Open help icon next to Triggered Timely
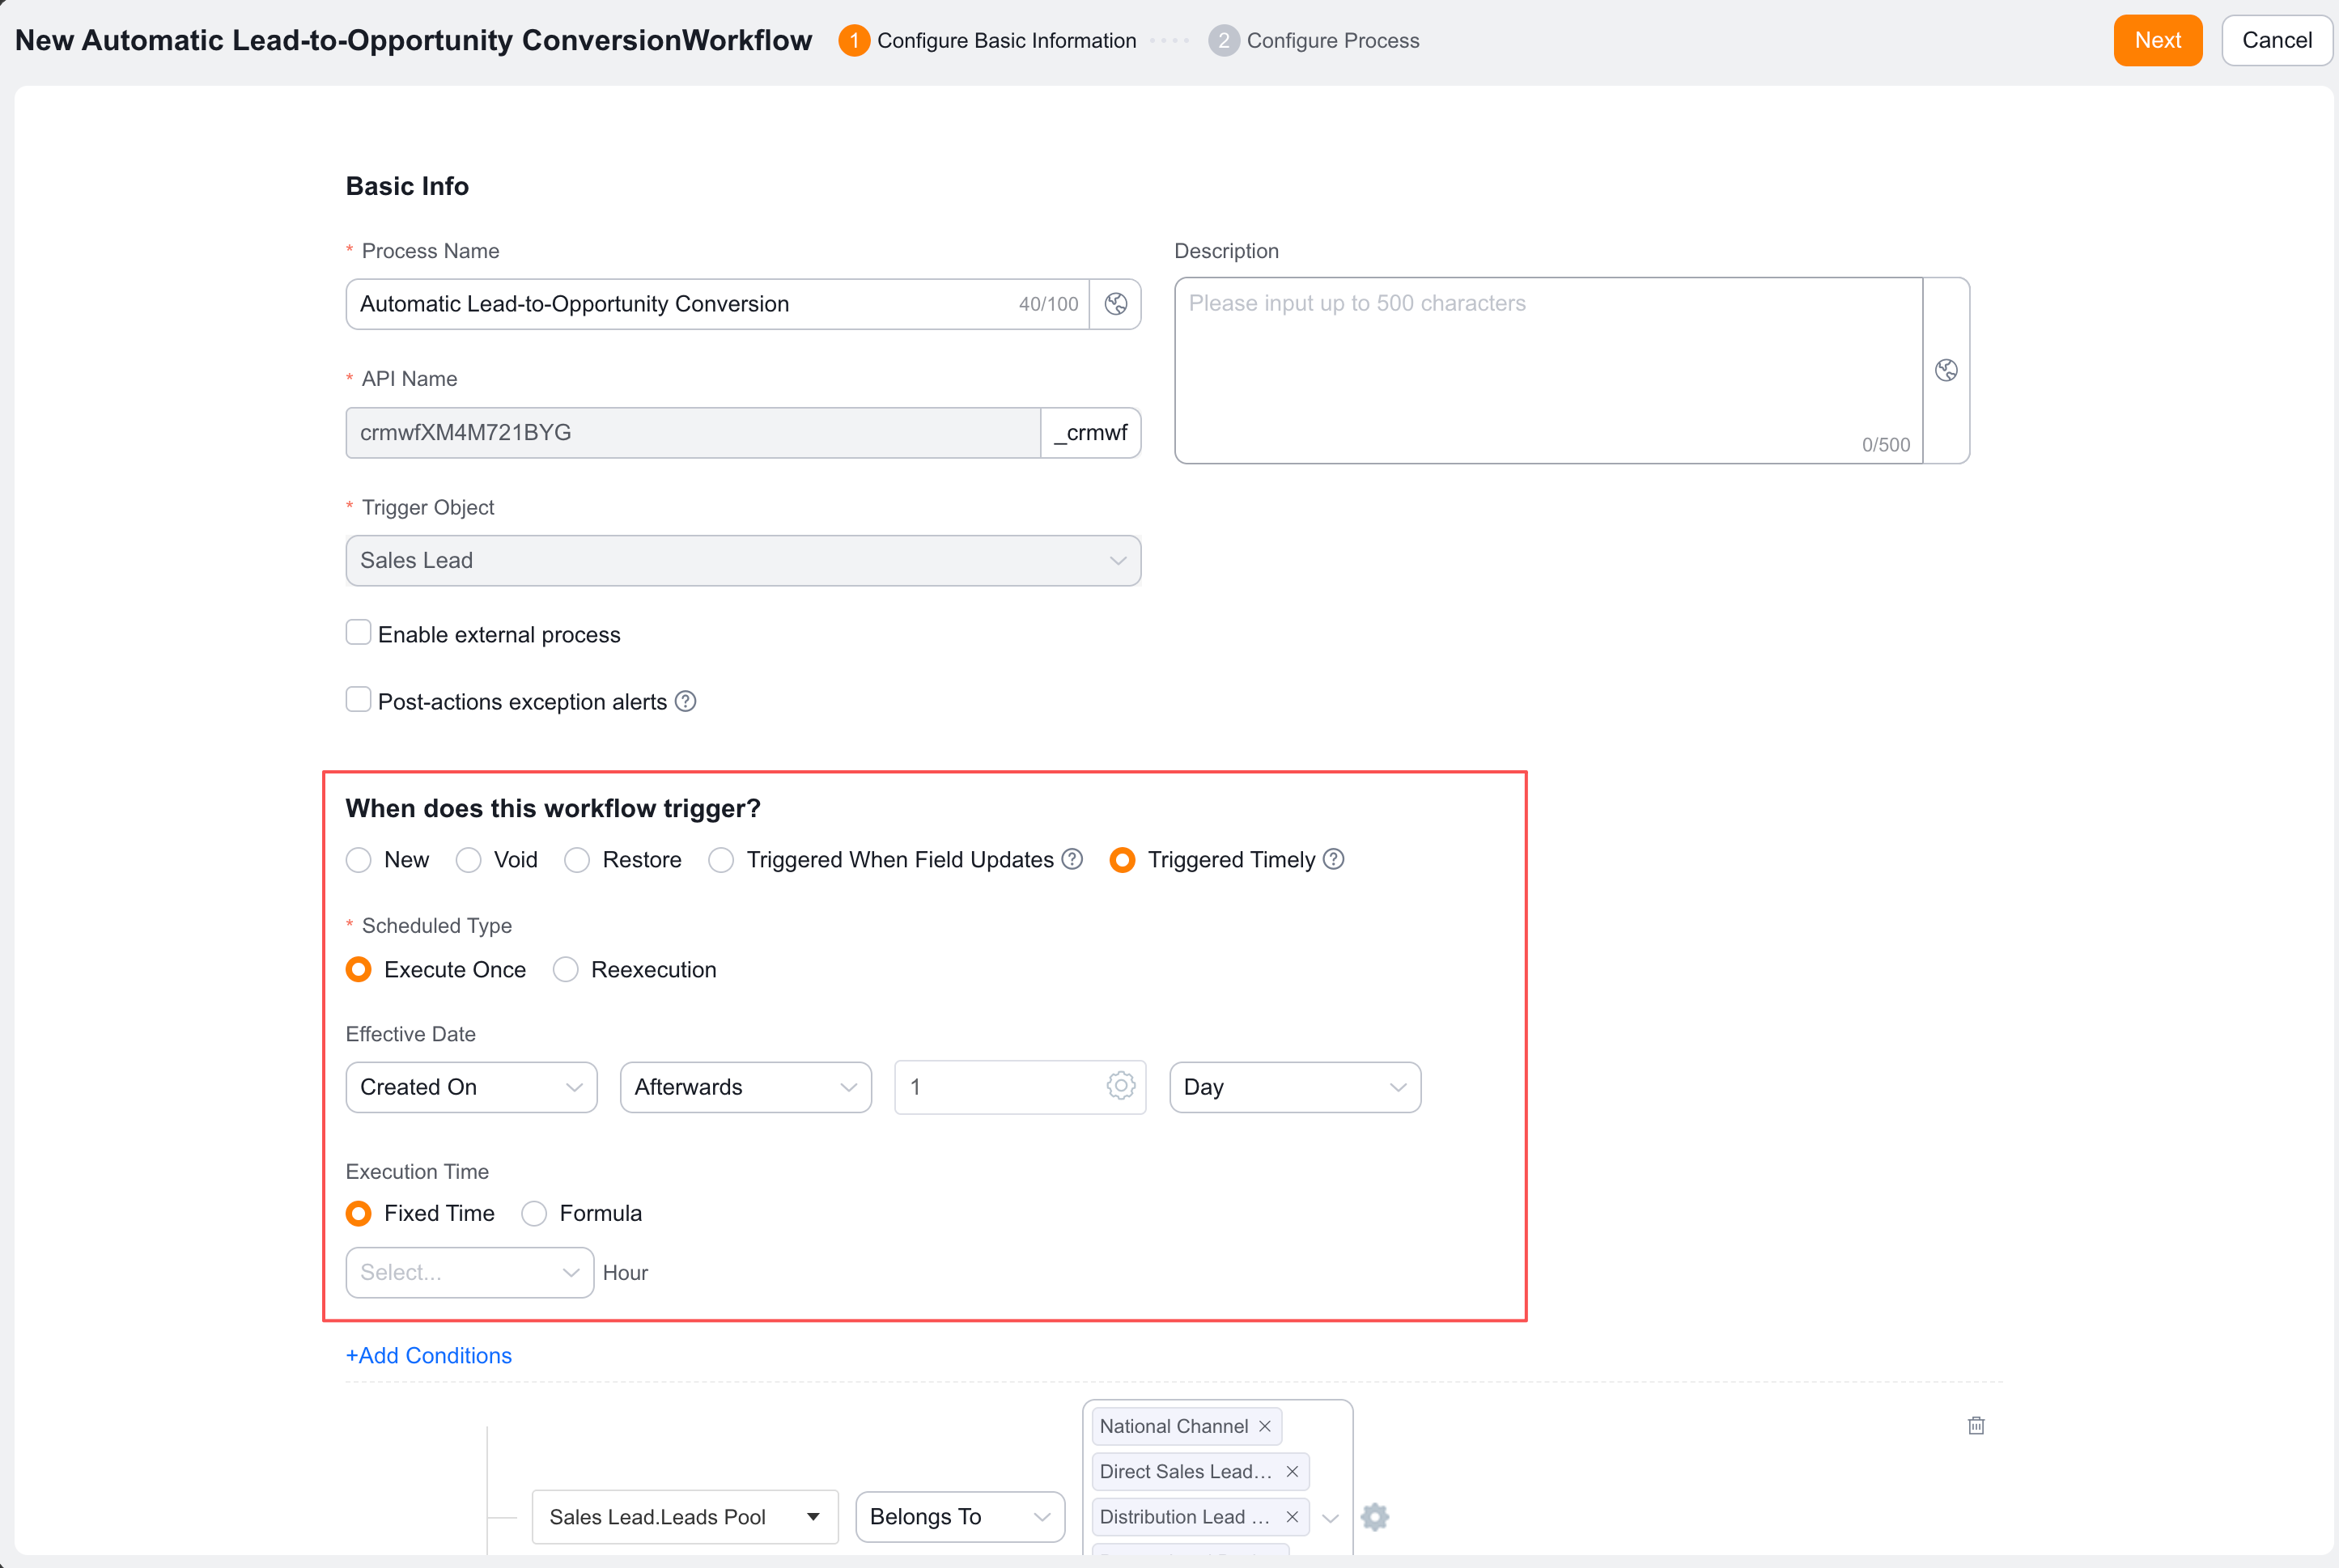Viewport: 2339px width, 1568px height. point(1334,859)
